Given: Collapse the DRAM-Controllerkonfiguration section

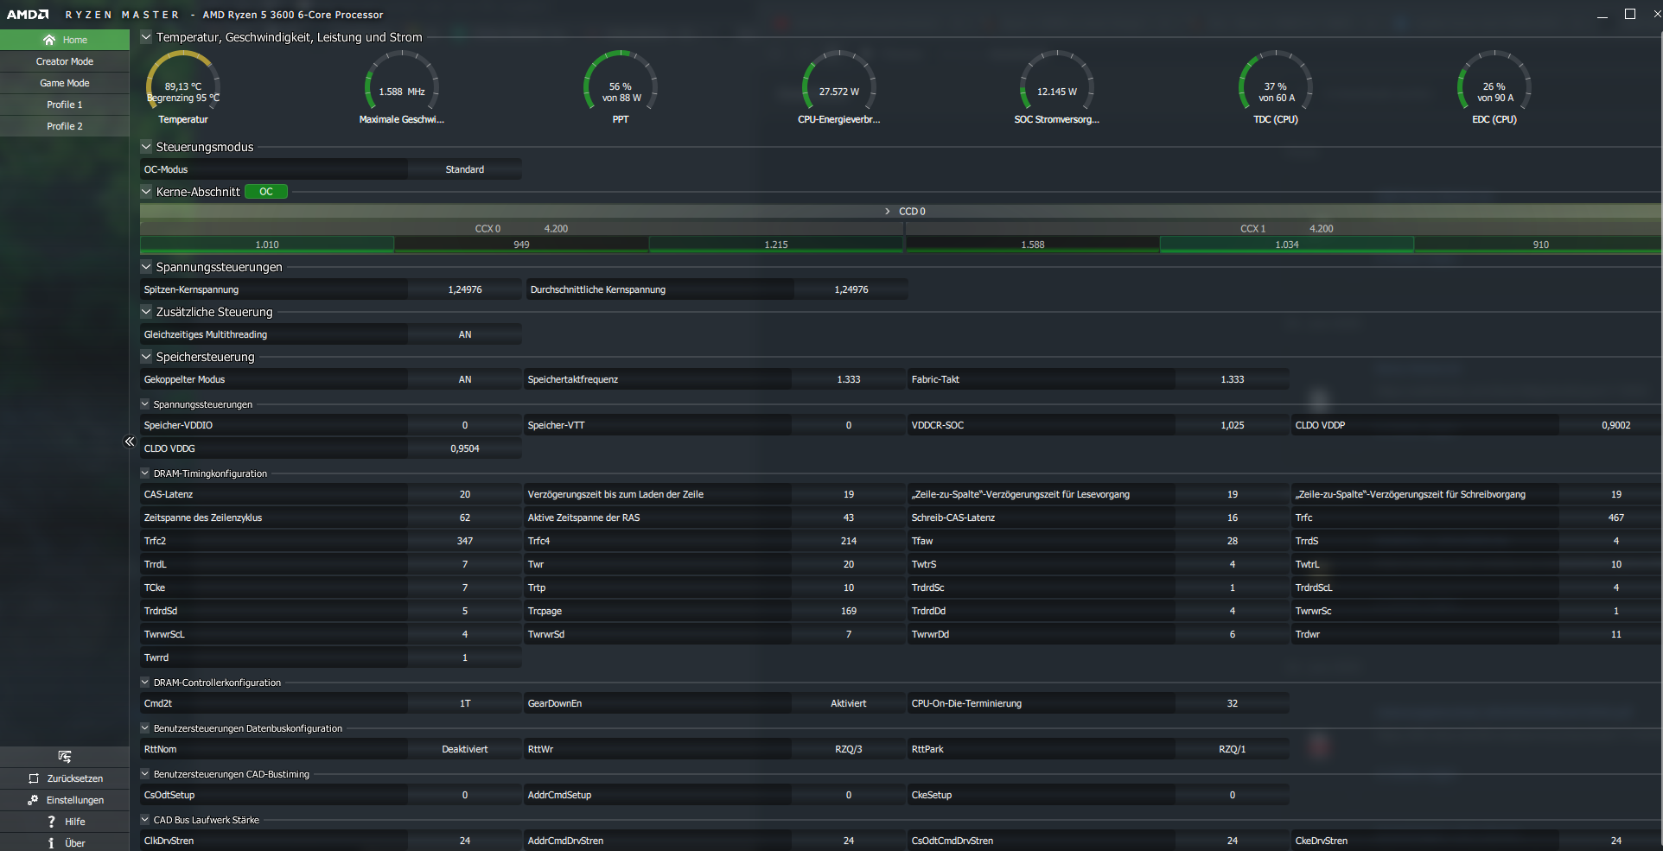Looking at the screenshot, I should click(145, 683).
